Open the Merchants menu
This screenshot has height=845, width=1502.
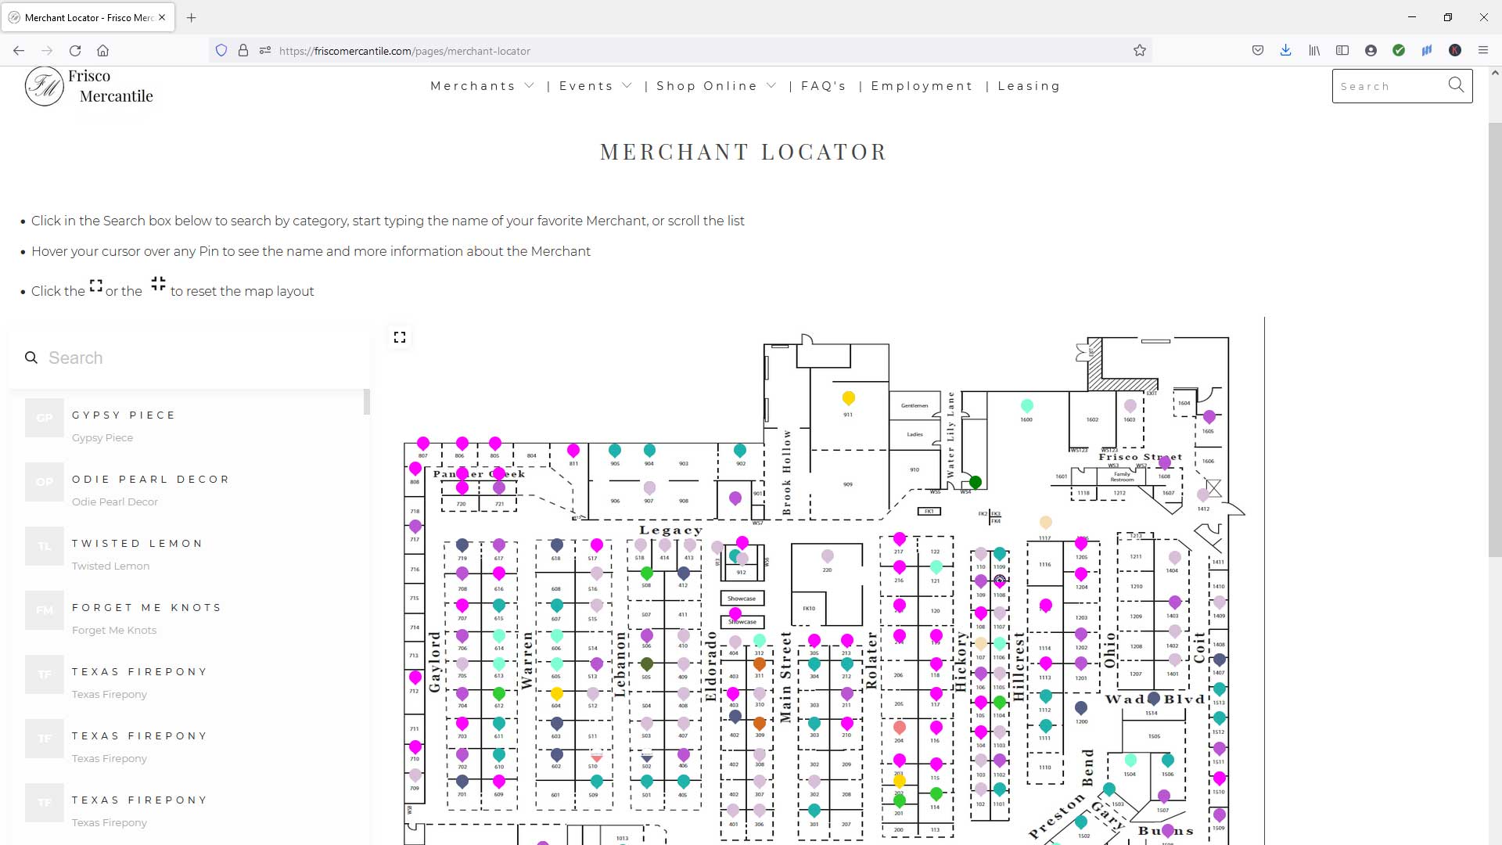click(x=473, y=86)
